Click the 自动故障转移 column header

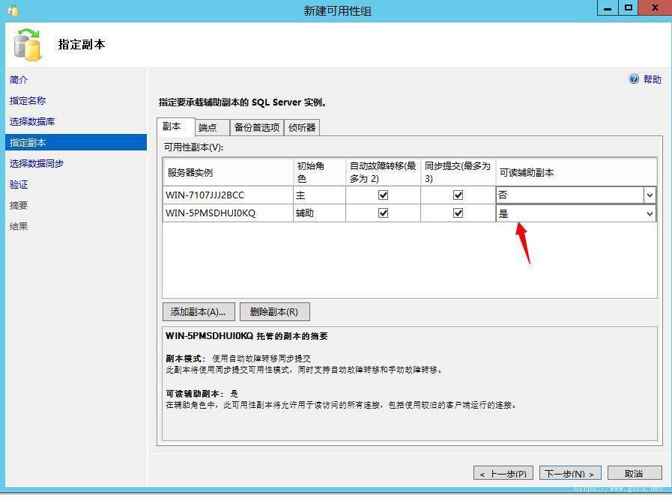click(383, 172)
